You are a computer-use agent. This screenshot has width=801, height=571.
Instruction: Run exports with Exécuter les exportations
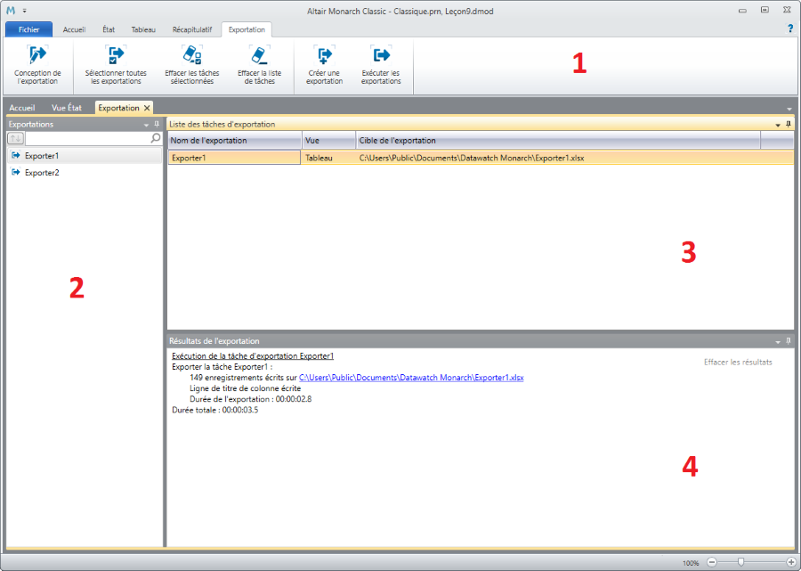(381, 55)
